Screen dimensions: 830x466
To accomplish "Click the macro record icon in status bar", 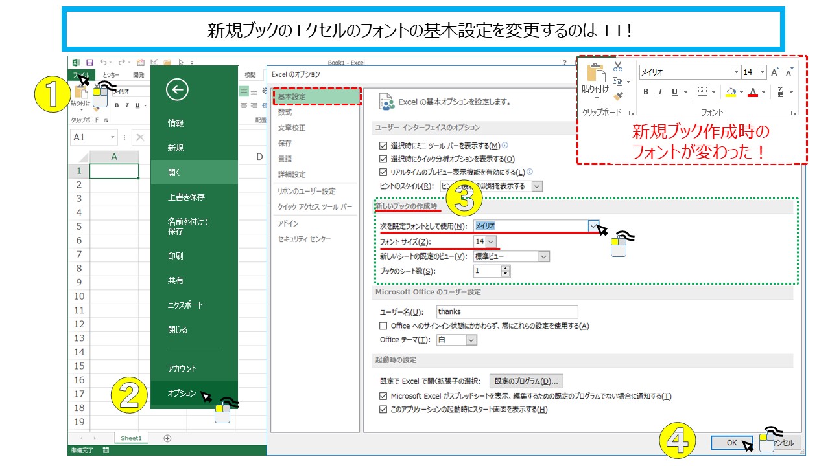I will pyautogui.click(x=106, y=450).
